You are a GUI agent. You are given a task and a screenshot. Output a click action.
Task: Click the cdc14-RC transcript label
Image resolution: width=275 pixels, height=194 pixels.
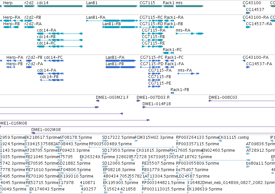(x=46, y=43)
